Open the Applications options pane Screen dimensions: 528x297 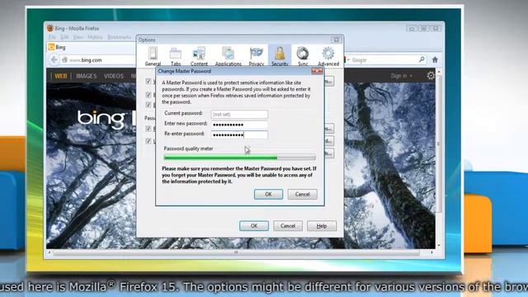click(229, 56)
